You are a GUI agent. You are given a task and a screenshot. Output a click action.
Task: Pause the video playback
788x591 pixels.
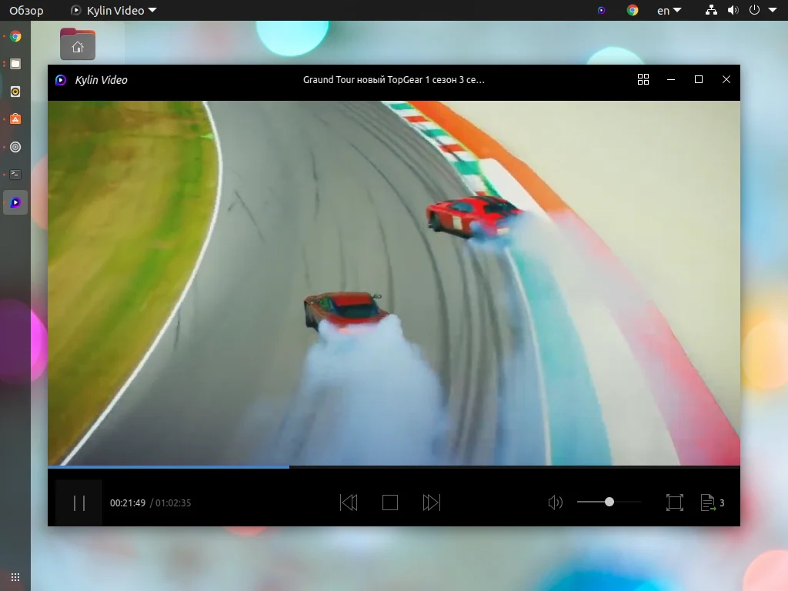click(x=79, y=503)
